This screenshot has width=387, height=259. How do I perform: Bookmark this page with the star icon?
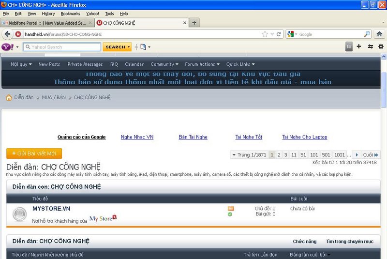(x=265, y=34)
